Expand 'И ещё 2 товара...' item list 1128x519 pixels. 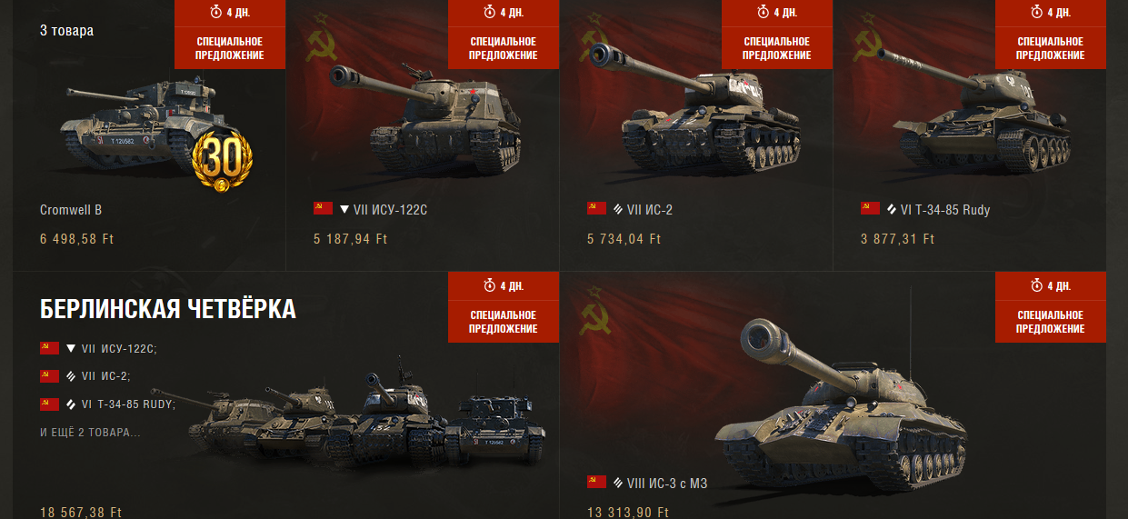coord(90,432)
